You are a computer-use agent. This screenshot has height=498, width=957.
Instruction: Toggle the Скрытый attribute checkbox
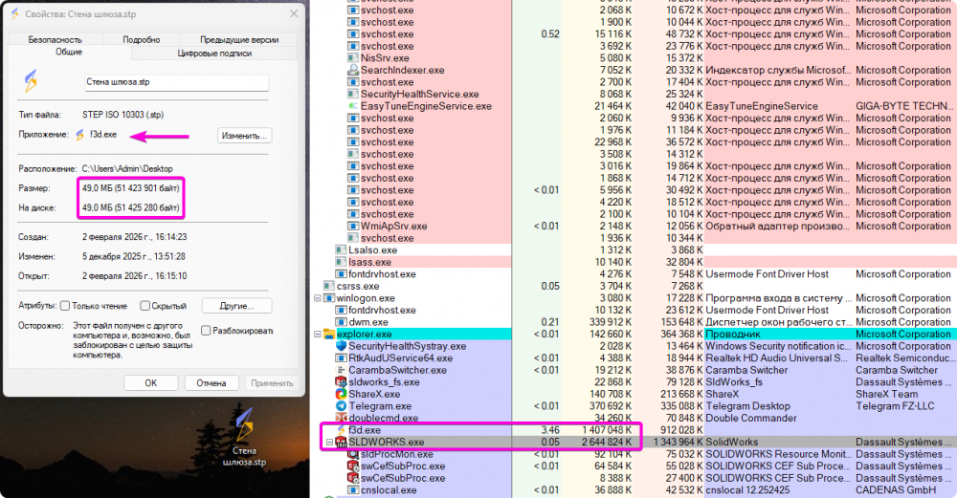(x=145, y=306)
